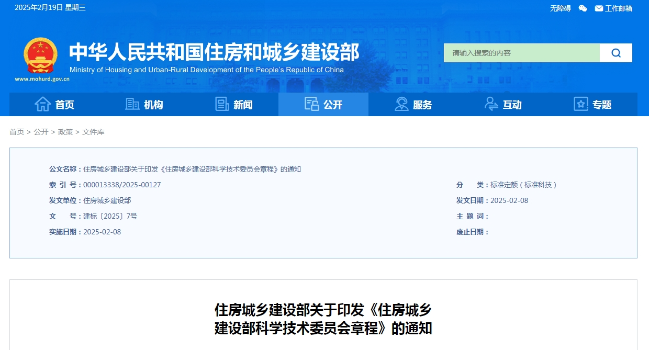Open the 文件库 breadcrumb link
This screenshot has width=649, height=350.
point(94,132)
